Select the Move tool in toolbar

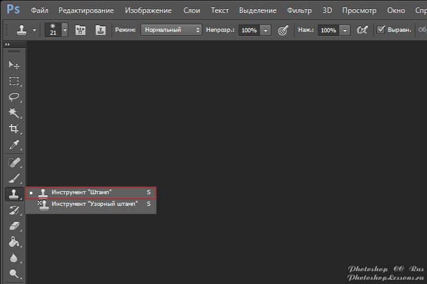tap(13, 65)
